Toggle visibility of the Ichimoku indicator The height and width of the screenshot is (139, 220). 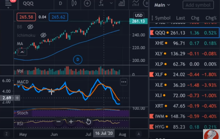click(43, 35)
